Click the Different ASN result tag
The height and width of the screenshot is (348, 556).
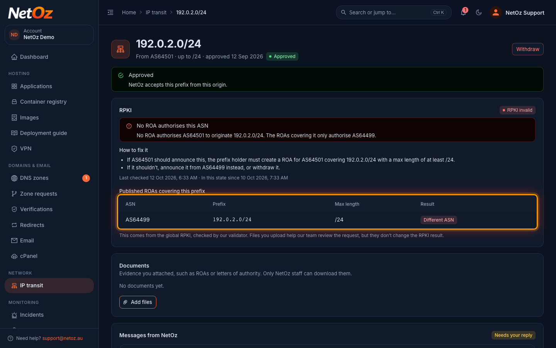439,220
